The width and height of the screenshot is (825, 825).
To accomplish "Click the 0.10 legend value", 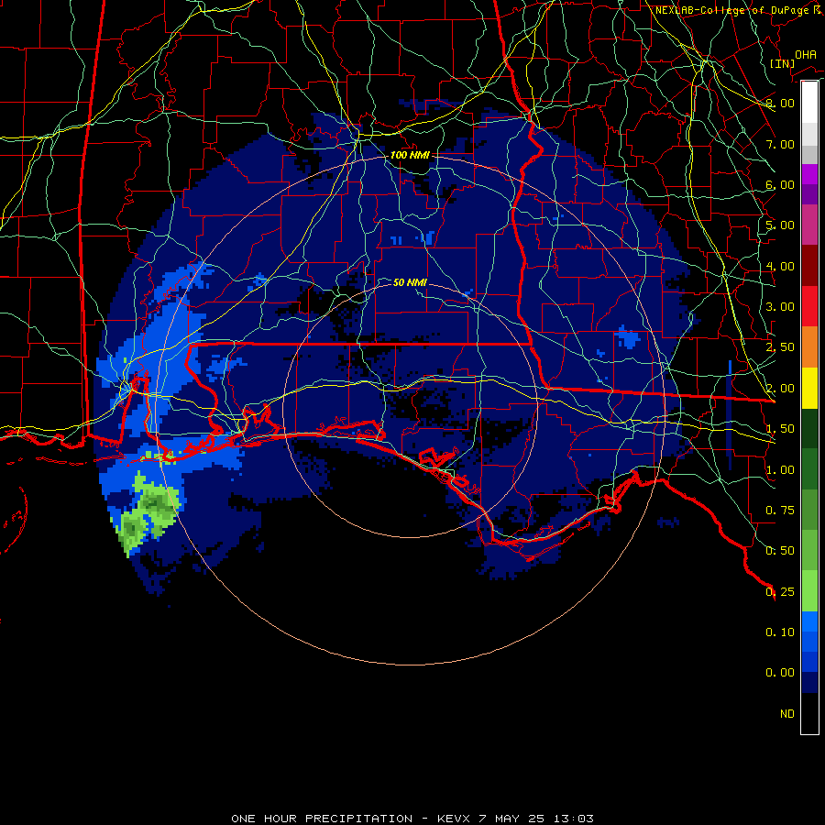I will 780,632.
